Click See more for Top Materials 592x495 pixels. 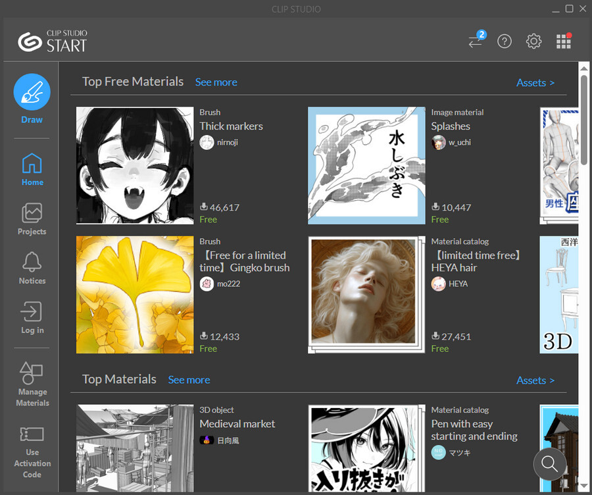(x=189, y=380)
